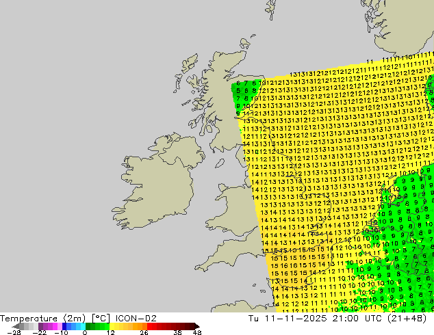
Task: Click the yellow legend swatch above 12
Action: click(x=112, y=326)
